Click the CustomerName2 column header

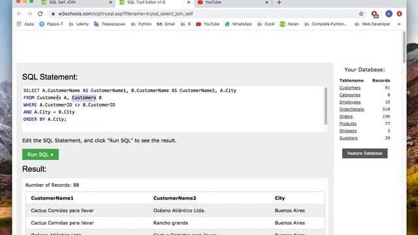pyautogui.click(x=174, y=198)
